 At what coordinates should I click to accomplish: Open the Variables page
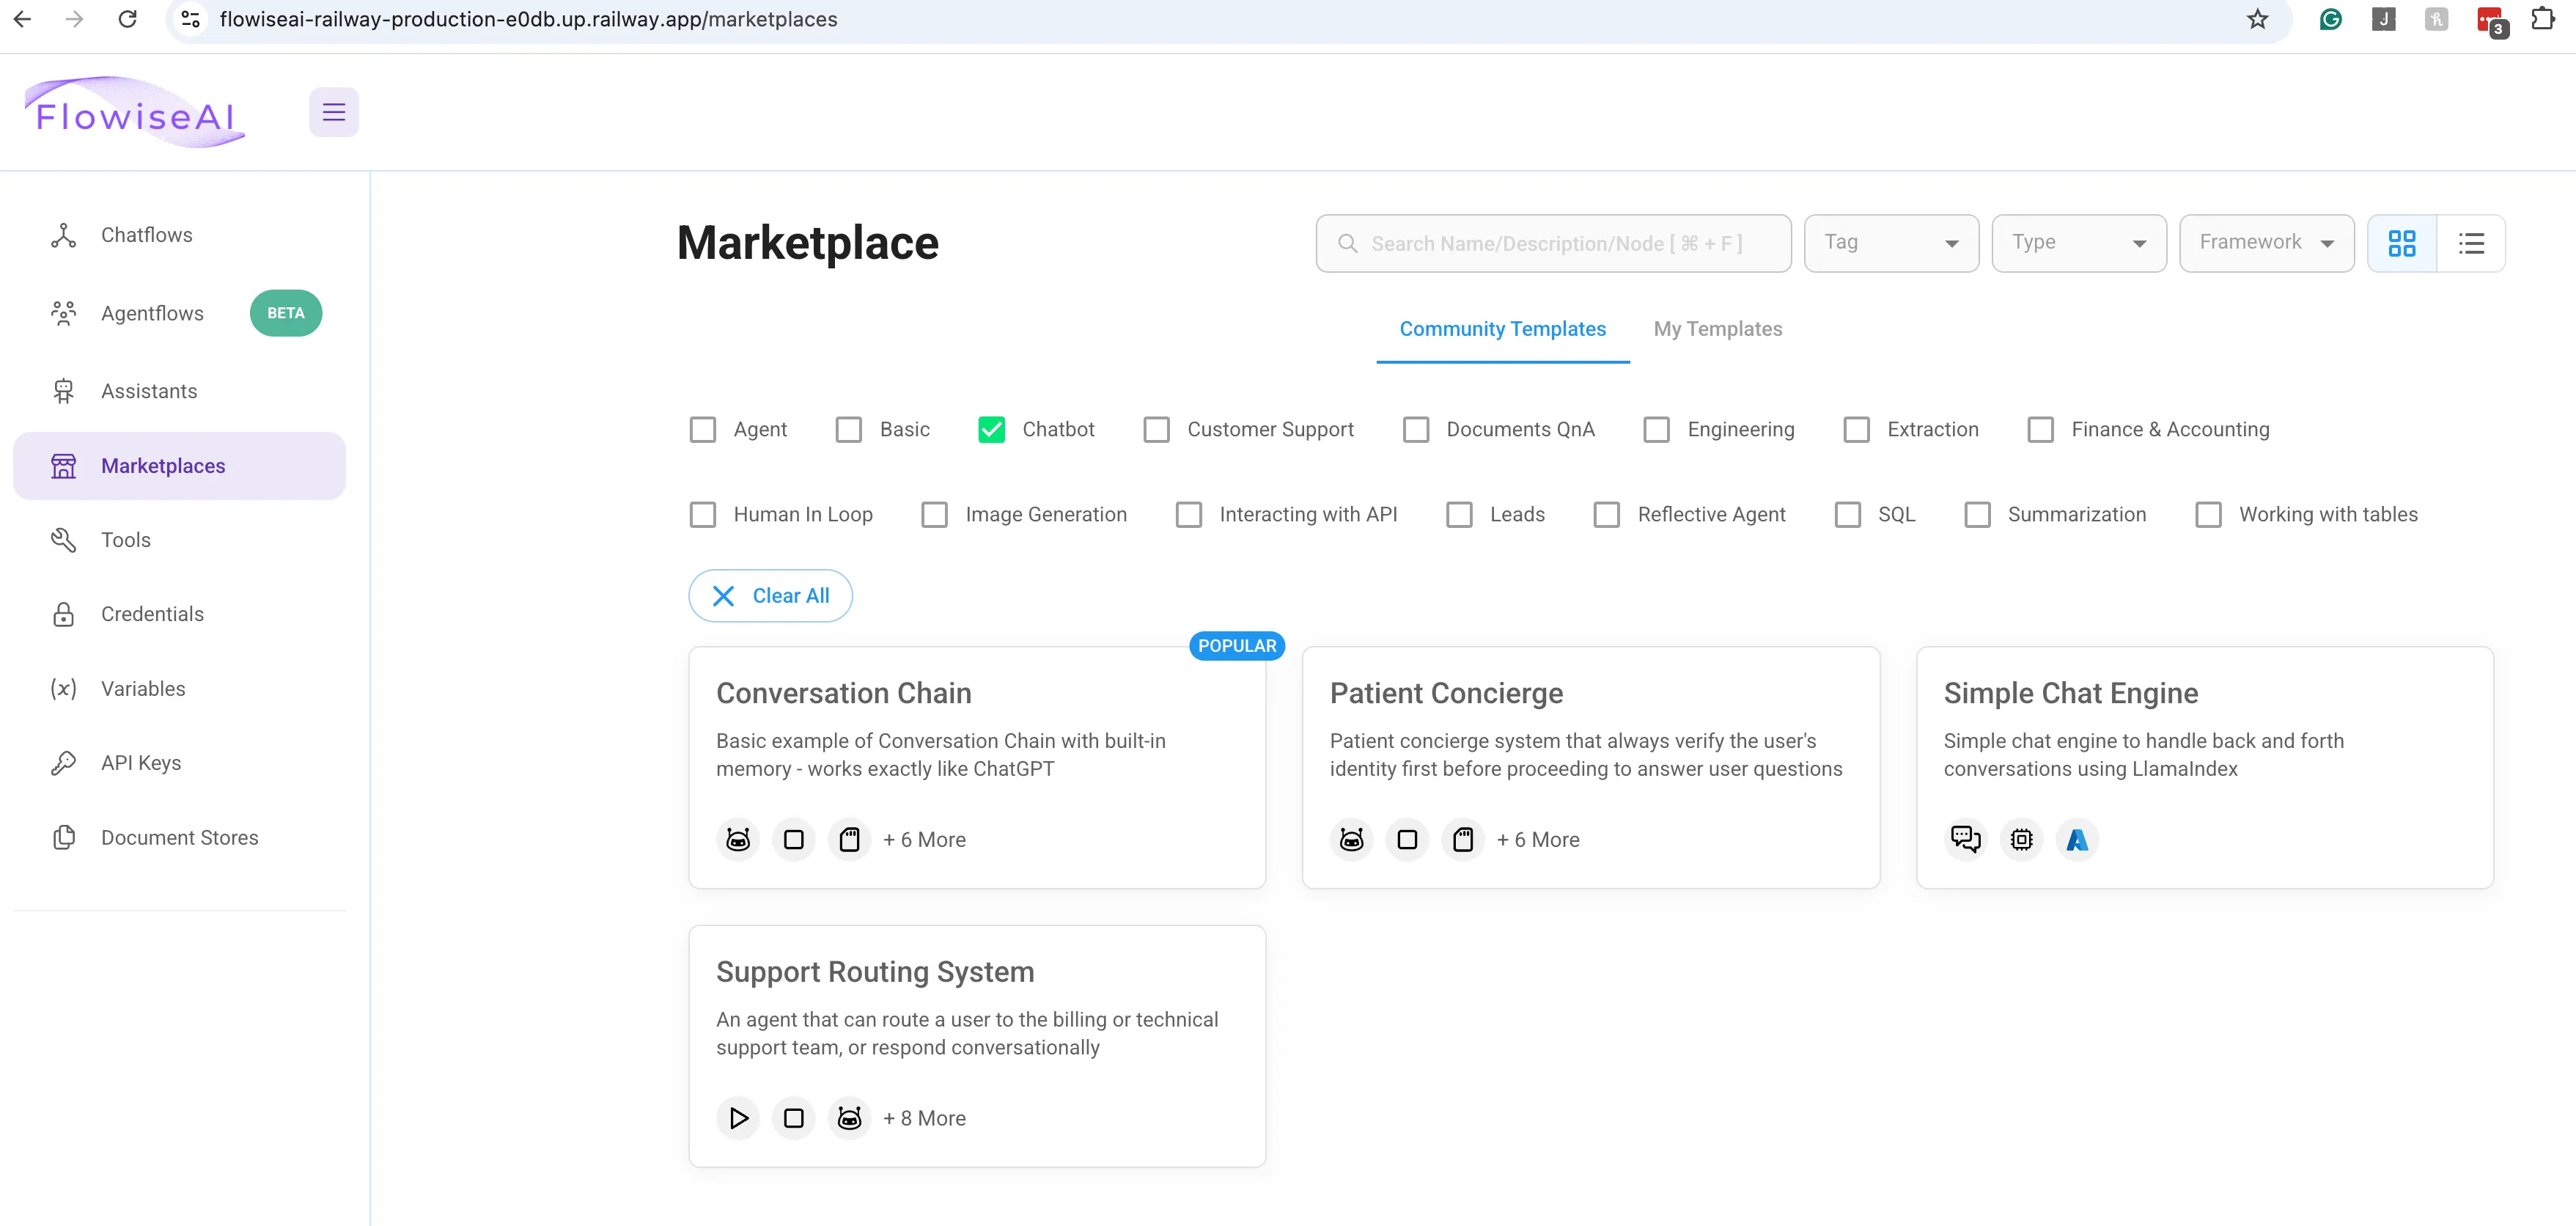143,688
